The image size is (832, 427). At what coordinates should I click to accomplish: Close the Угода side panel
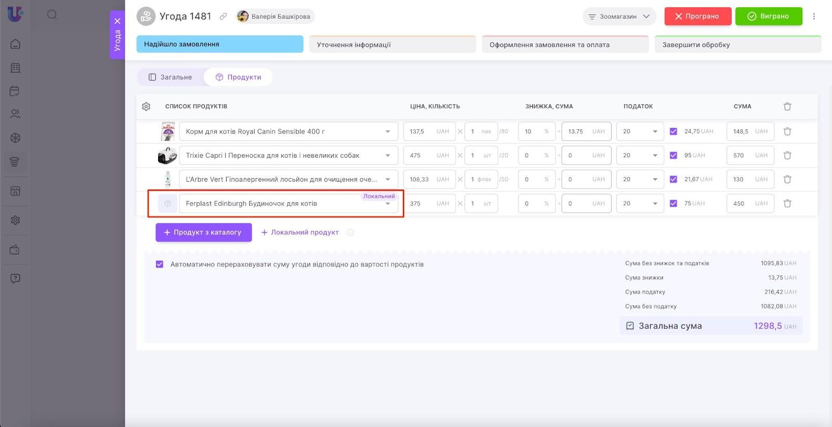(x=118, y=21)
